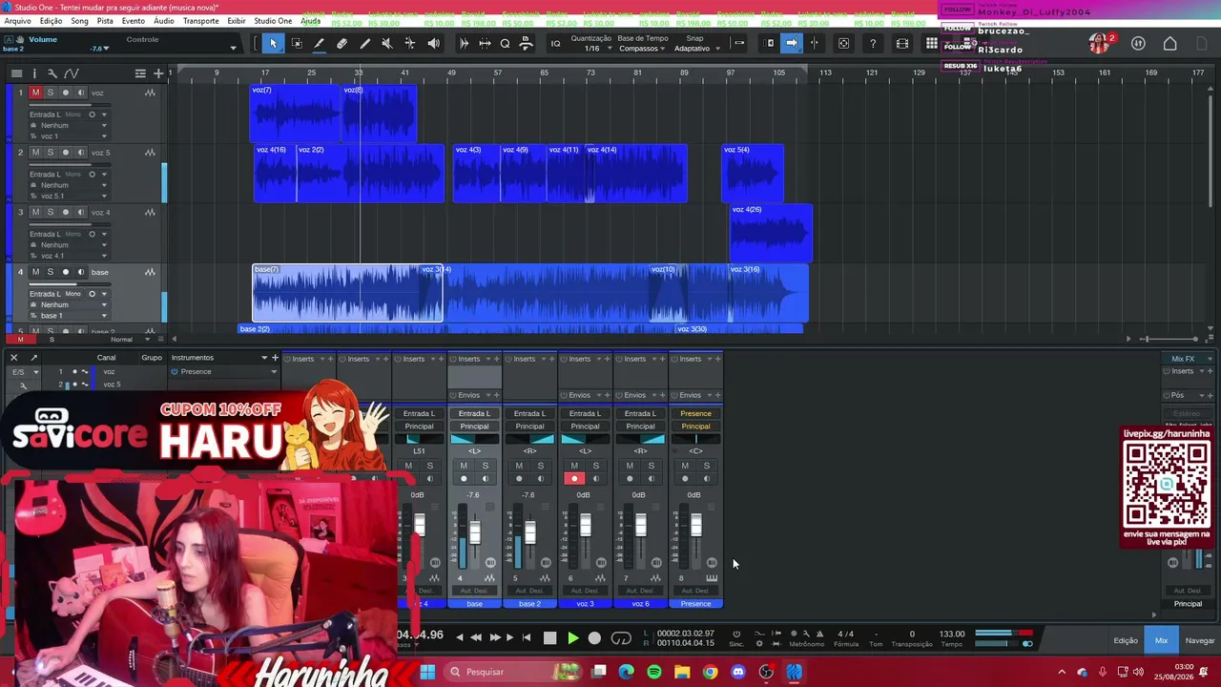This screenshot has width=1221, height=687.
Task: Mute the voz 6 mixer channel
Action: pos(630,466)
